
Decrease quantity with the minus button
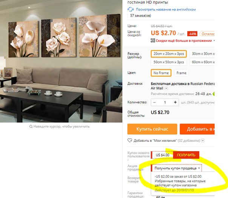[x=154, y=103]
